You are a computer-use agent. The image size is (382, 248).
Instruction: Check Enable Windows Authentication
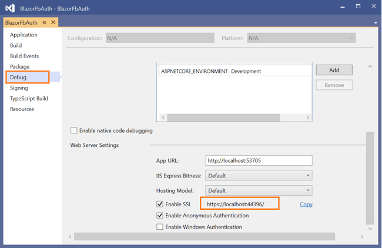coord(160,227)
